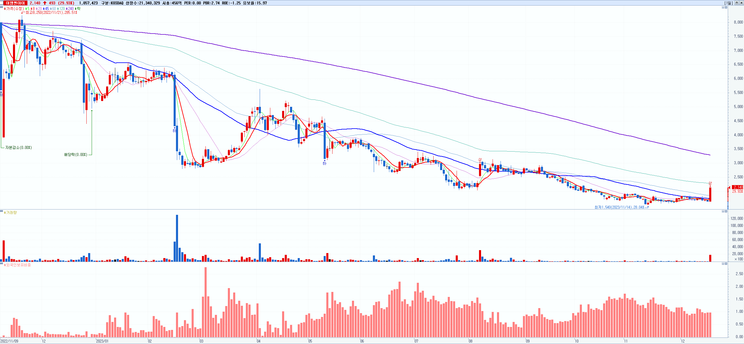The width and height of the screenshot is (744, 344).
Task: Click the current price 2,140 axis tag
Action: pyautogui.click(x=738, y=187)
